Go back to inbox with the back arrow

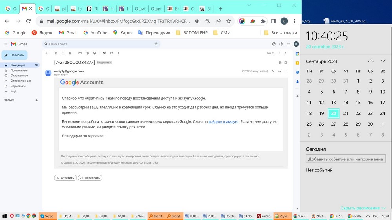[x=47, y=53]
